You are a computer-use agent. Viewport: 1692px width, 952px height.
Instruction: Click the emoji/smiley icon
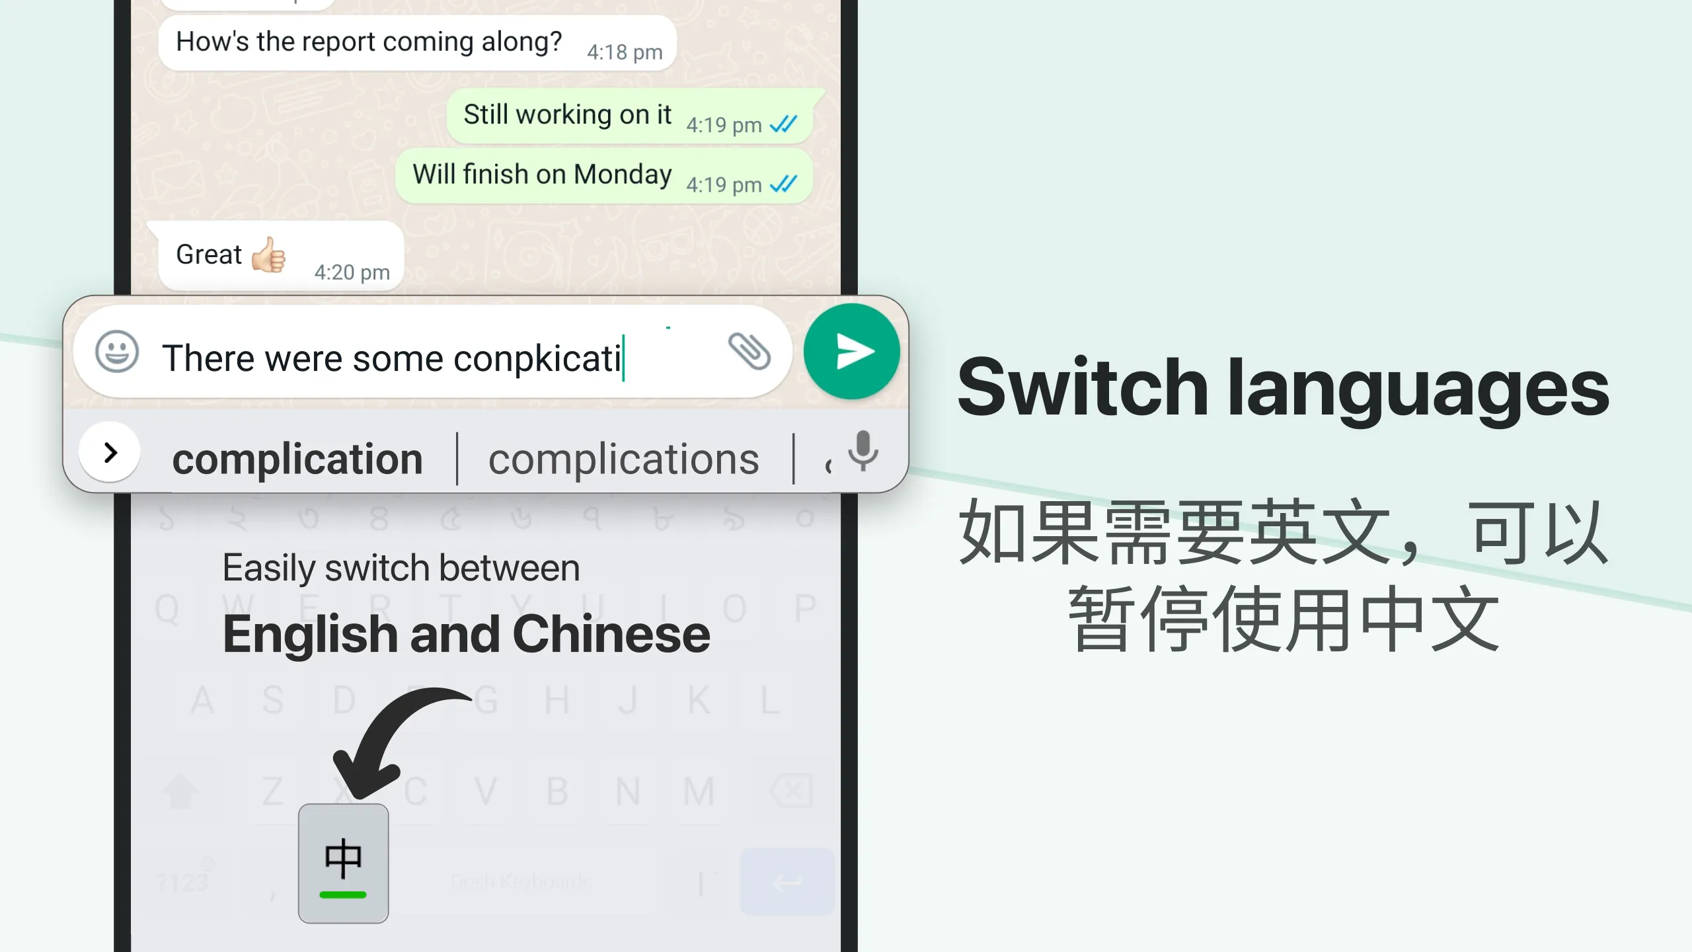click(115, 352)
